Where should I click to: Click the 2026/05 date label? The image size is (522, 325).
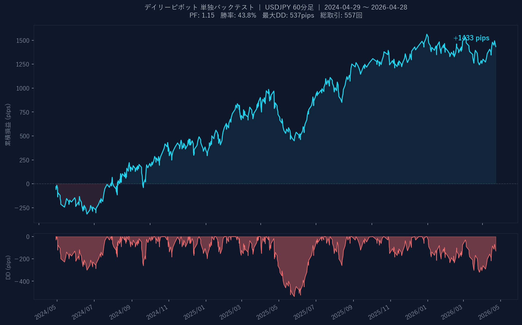[489, 313]
